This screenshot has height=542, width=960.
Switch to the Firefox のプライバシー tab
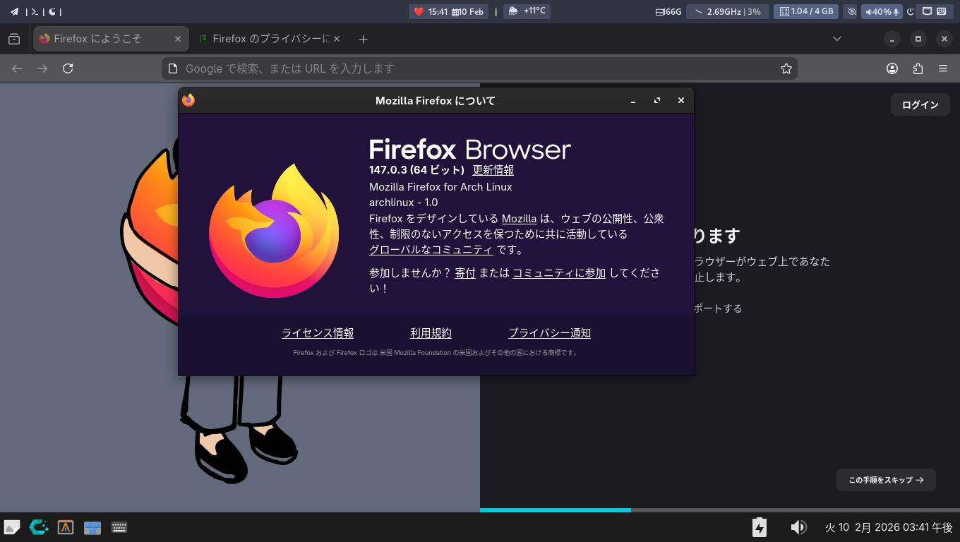tap(269, 39)
